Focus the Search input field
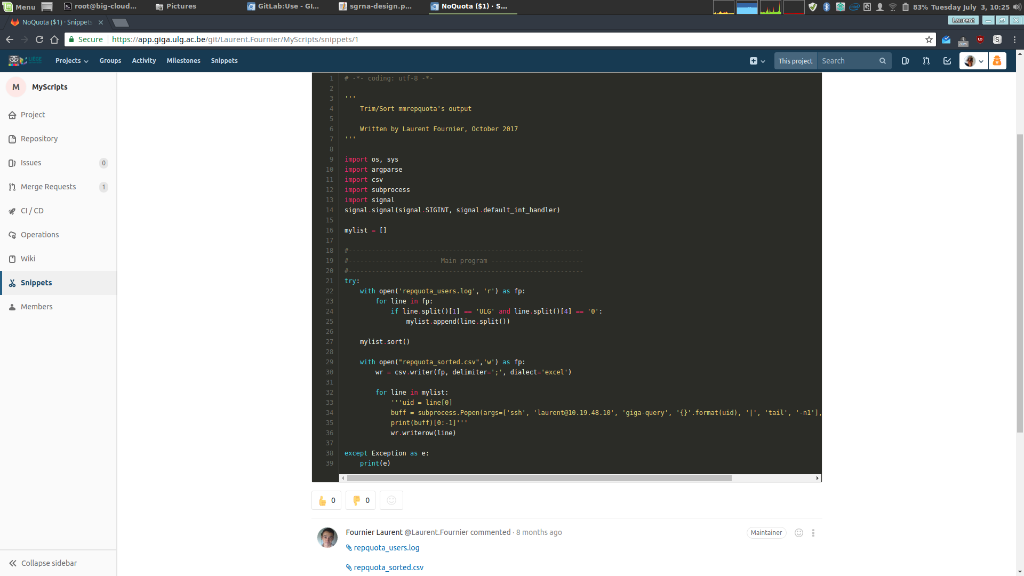Image resolution: width=1024 pixels, height=576 pixels. coord(847,61)
